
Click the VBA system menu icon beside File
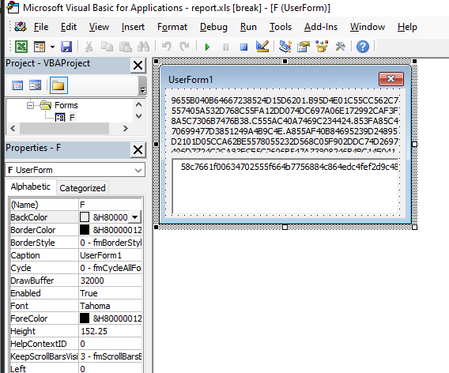coord(21,27)
